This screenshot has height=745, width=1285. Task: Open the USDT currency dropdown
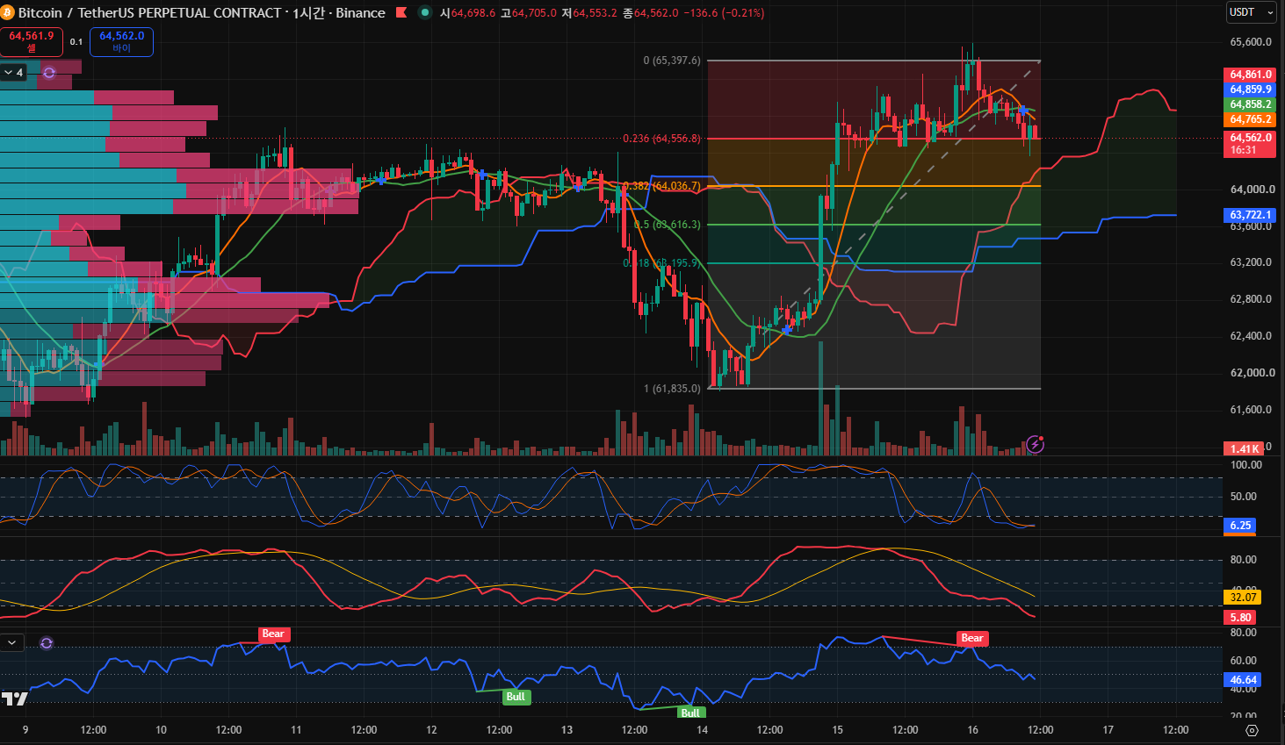1252,12
